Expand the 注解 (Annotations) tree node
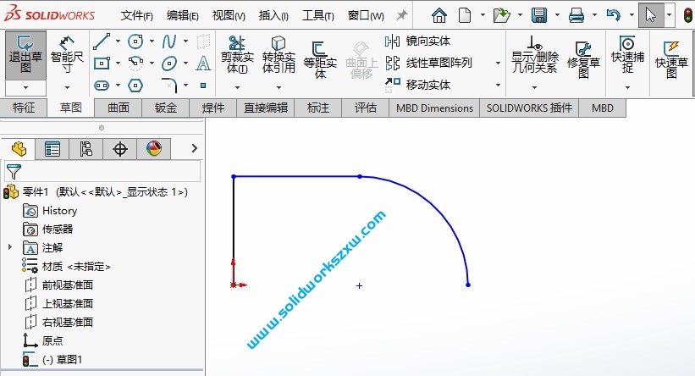The height and width of the screenshot is (376, 695). pyautogui.click(x=10, y=247)
